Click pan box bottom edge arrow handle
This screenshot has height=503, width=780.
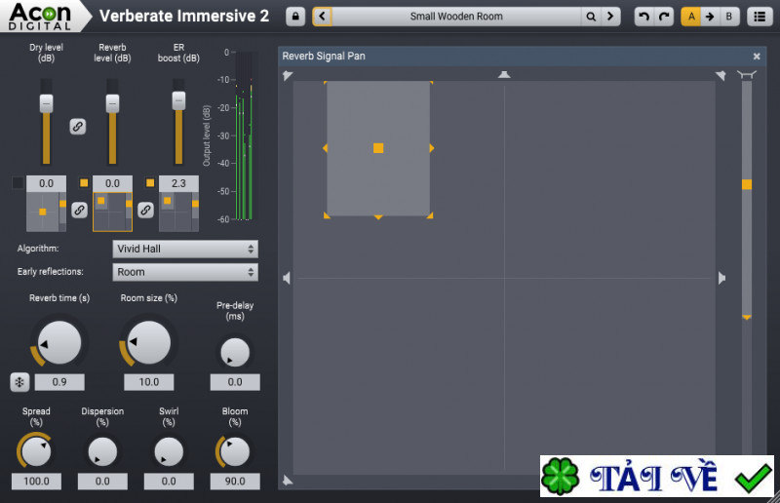(378, 217)
